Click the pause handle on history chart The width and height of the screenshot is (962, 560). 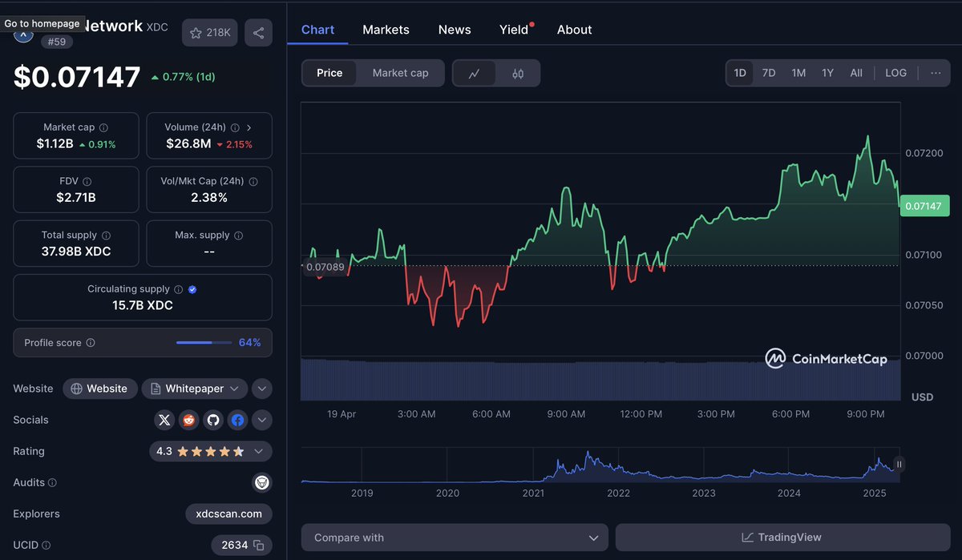pos(899,464)
